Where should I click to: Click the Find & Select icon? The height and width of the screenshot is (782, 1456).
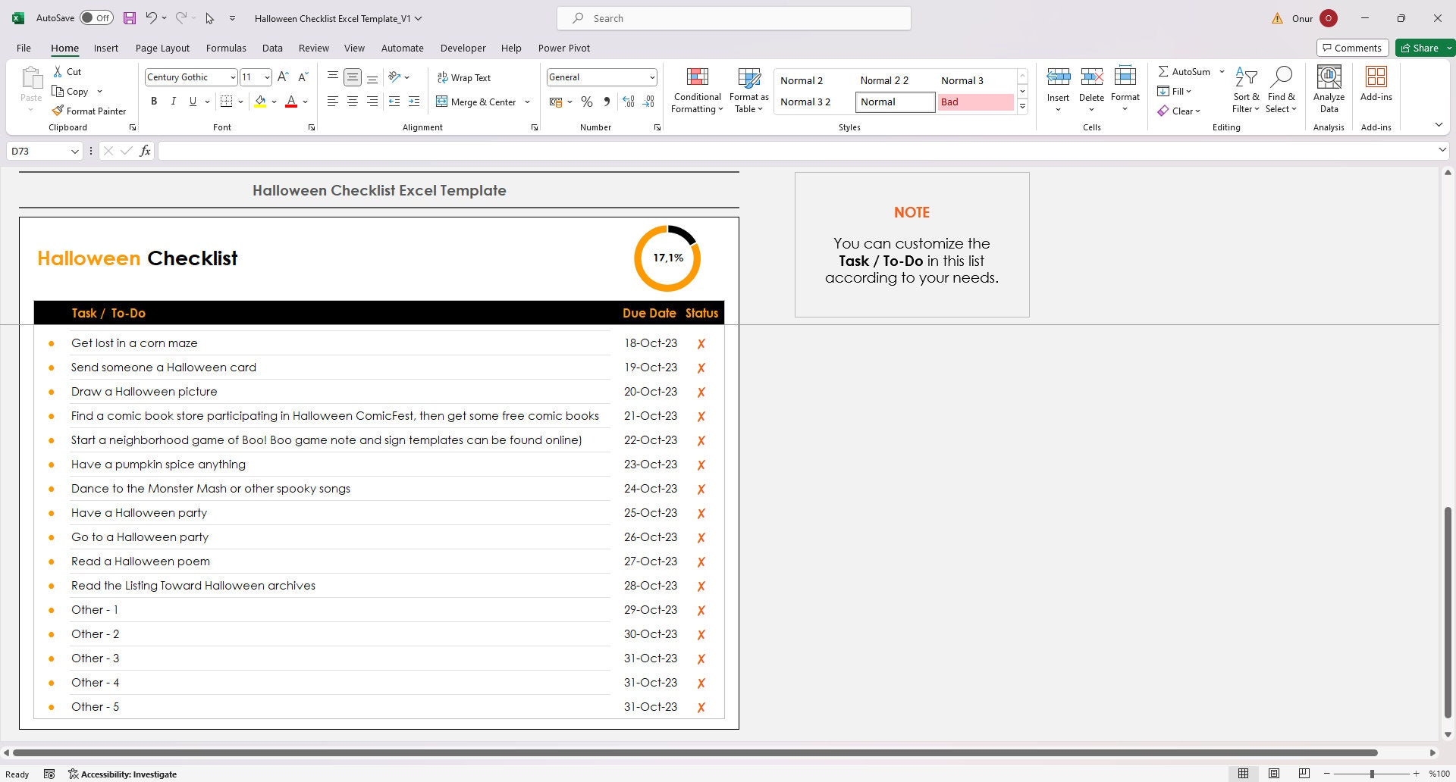pyautogui.click(x=1282, y=89)
